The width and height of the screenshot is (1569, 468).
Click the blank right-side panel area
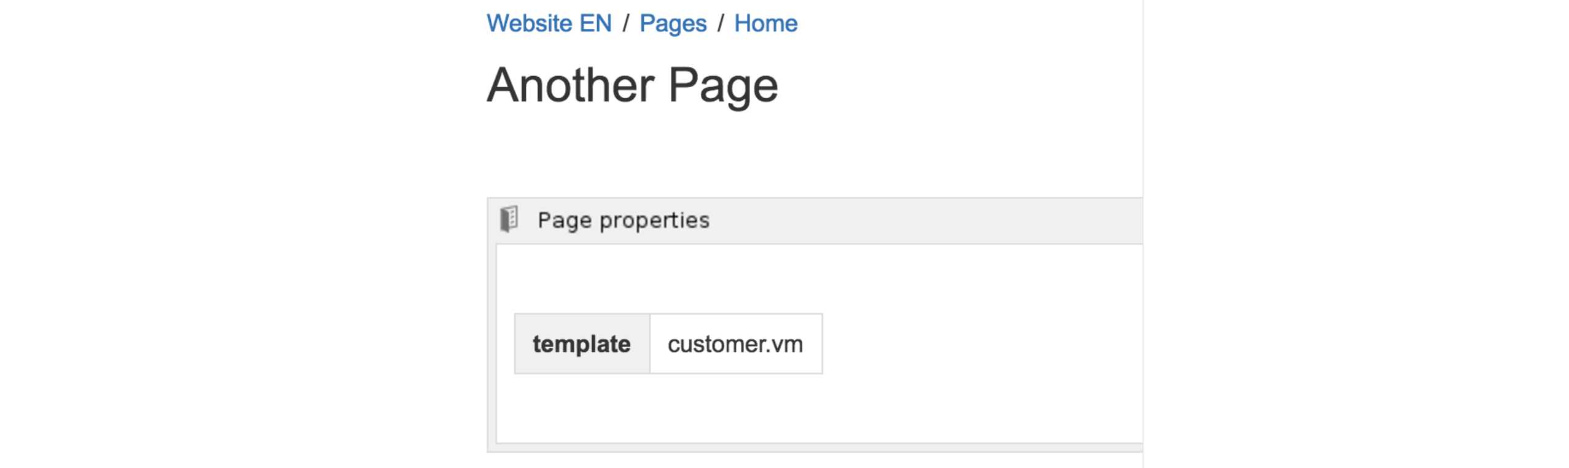pyautogui.click(x=1352, y=233)
